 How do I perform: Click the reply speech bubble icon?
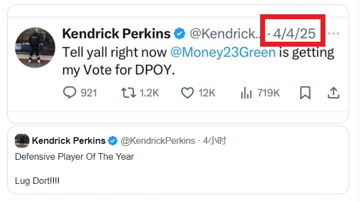(69, 93)
